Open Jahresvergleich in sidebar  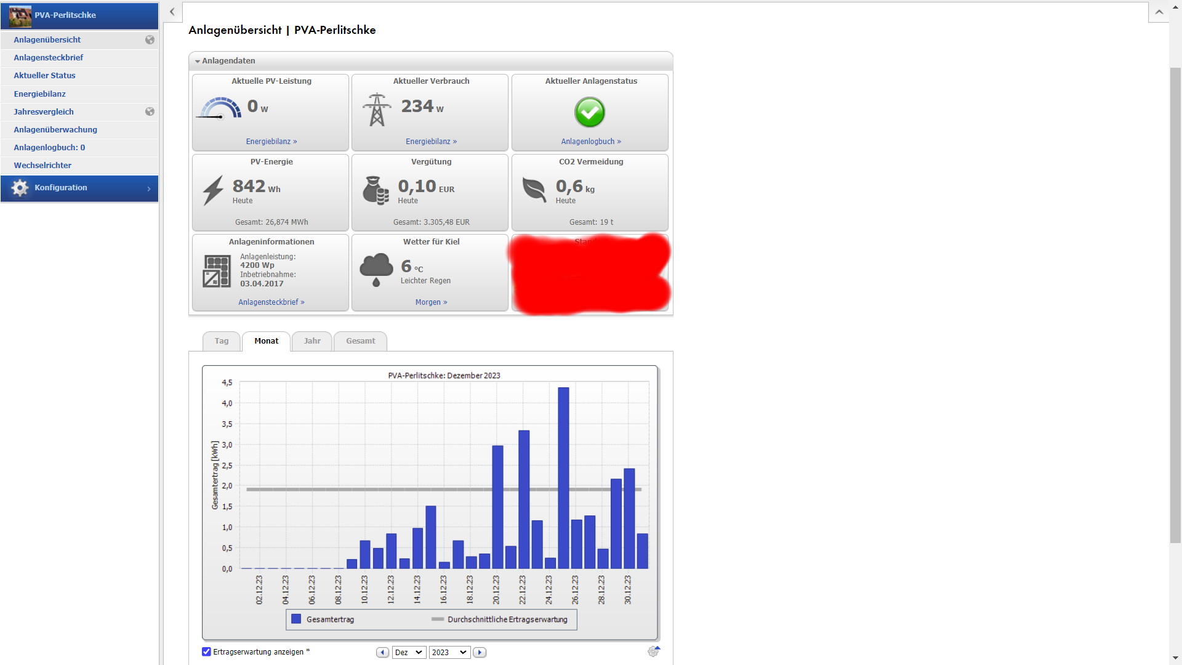(44, 111)
